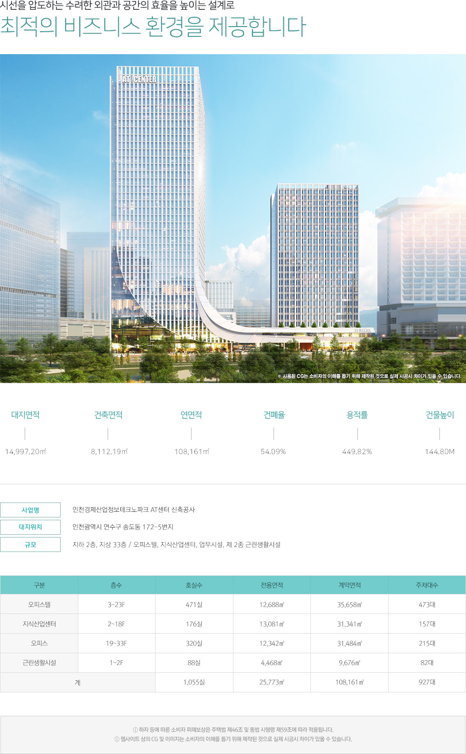This screenshot has width=466, height=754.
Task: Click the 용적률 value 449.82%
Action: pyautogui.click(x=357, y=452)
